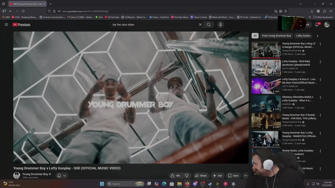This screenshot has height=188, width=335.
Task: Open a new browser tab with plus
Action: click(51, 4)
